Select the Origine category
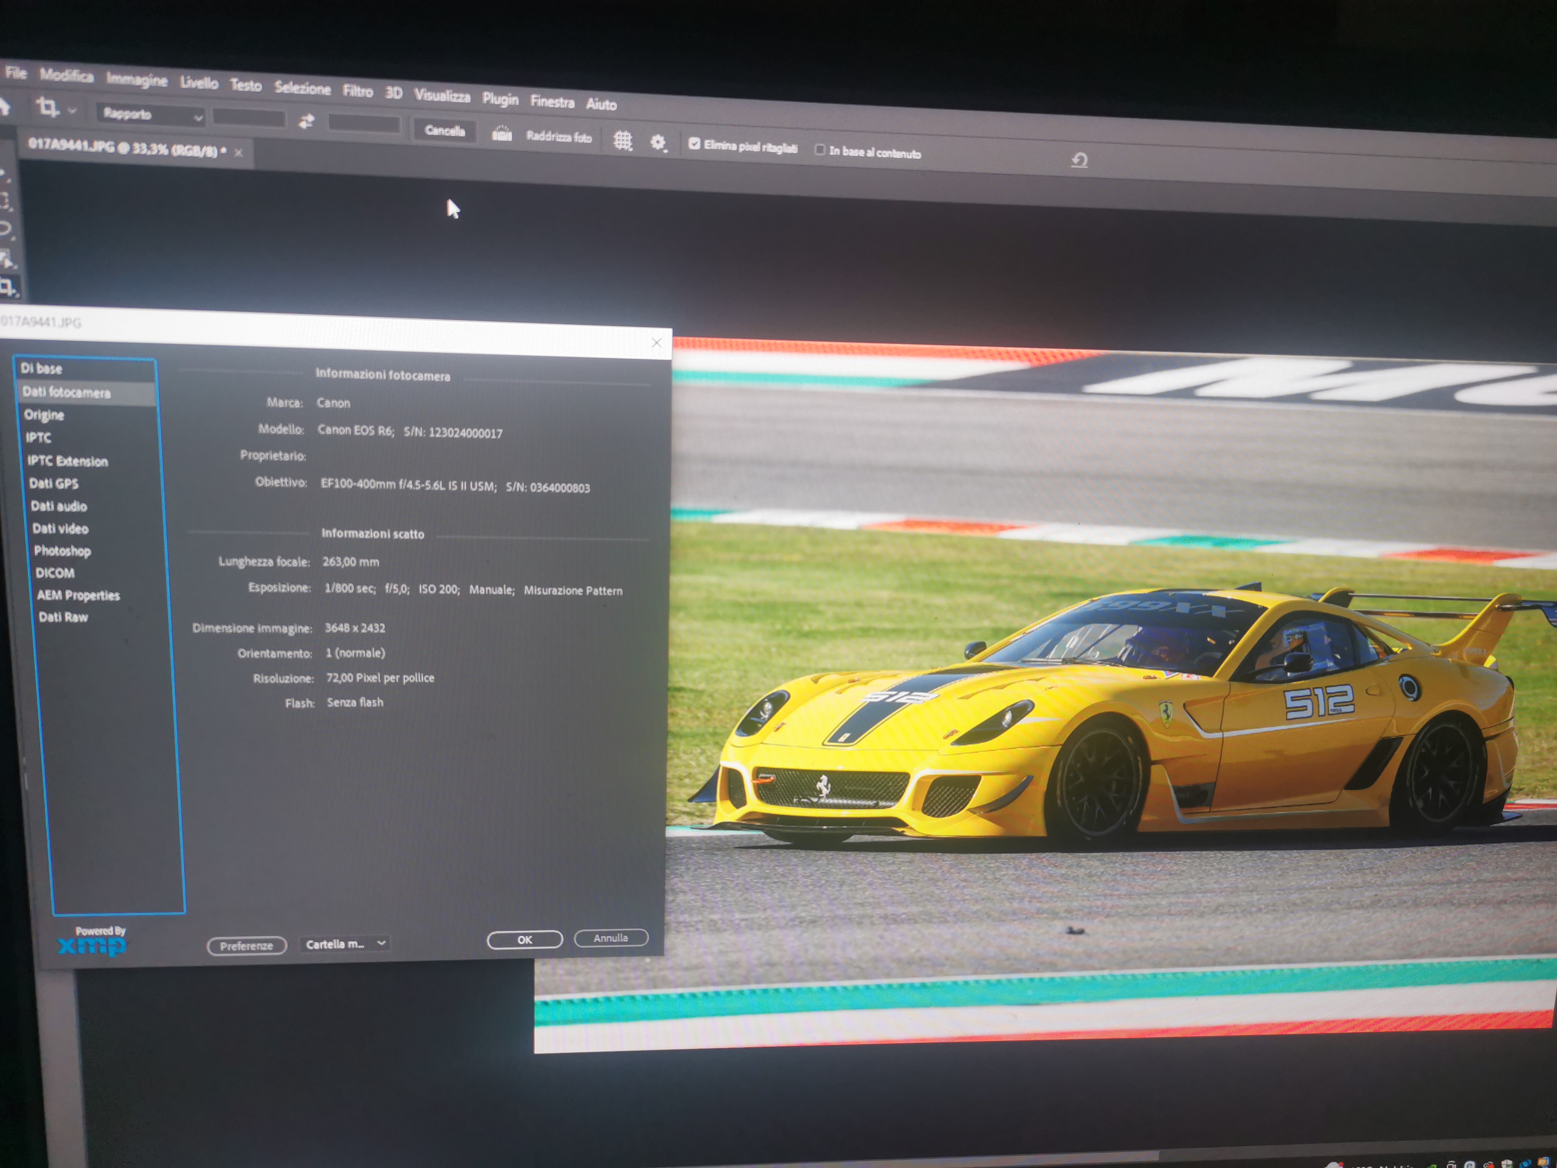The height and width of the screenshot is (1168, 1557). (x=44, y=415)
